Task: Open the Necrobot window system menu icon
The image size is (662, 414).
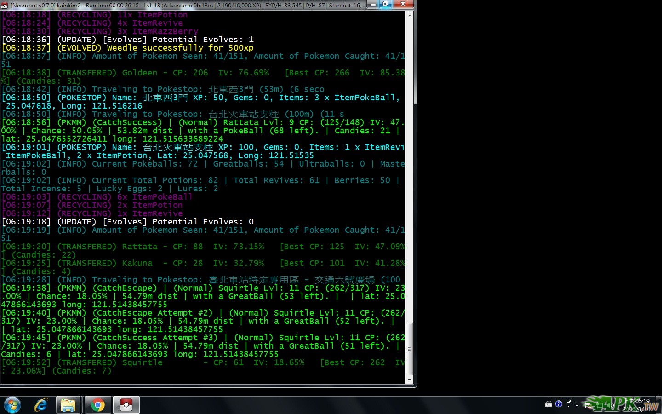Action: (5, 5)
